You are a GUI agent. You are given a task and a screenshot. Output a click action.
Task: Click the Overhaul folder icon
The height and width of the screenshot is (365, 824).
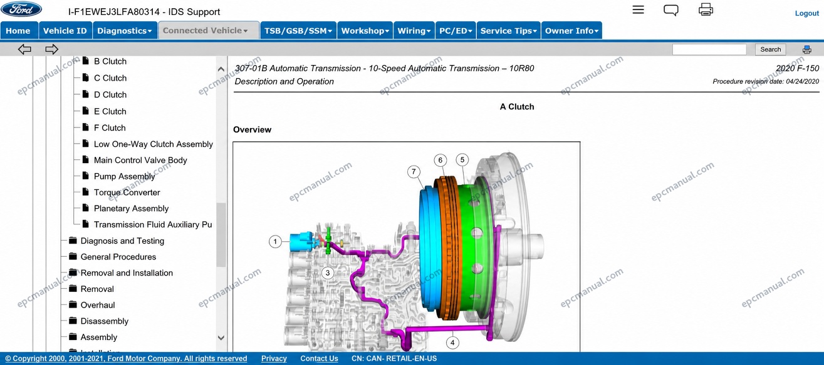pos(73,305)
